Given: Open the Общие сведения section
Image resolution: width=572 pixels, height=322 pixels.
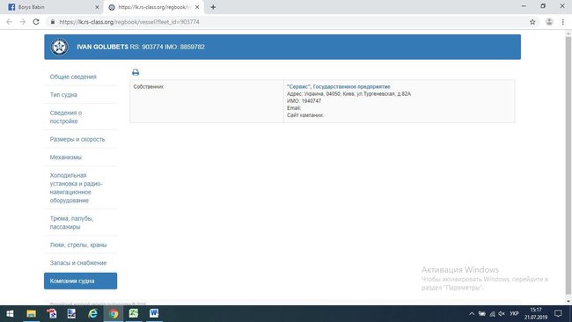Looking at the screenshot, I should click(x=73, y=77).
